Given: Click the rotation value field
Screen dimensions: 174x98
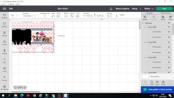Looking at the screenshot, I should point(114,16).
